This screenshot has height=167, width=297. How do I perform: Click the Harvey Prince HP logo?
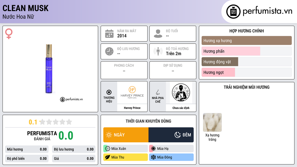click(132, 92)
